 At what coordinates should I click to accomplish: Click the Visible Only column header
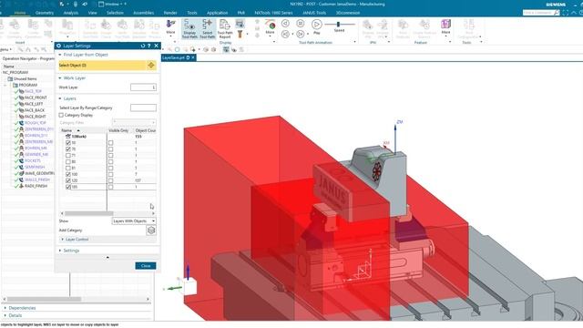[118, 130]
